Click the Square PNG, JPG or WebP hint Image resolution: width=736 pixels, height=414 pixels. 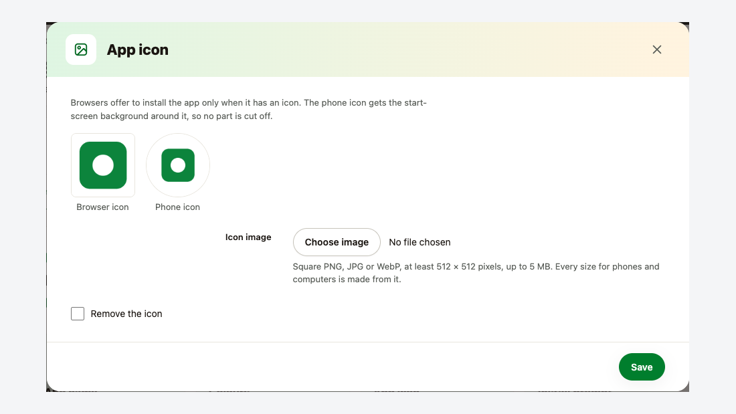point(476,273)
